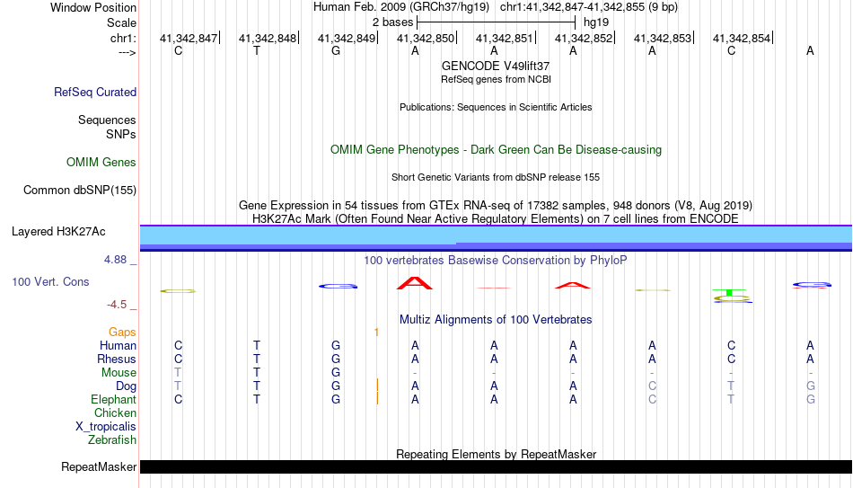853x488 pixels.
Task: Click the Sequences track label
Action: 107,120
